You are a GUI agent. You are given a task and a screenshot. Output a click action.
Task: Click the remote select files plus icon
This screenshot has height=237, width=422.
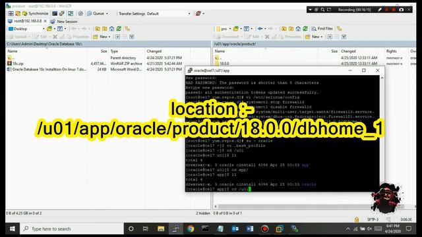pyautogui.click(x=330, y=37)
